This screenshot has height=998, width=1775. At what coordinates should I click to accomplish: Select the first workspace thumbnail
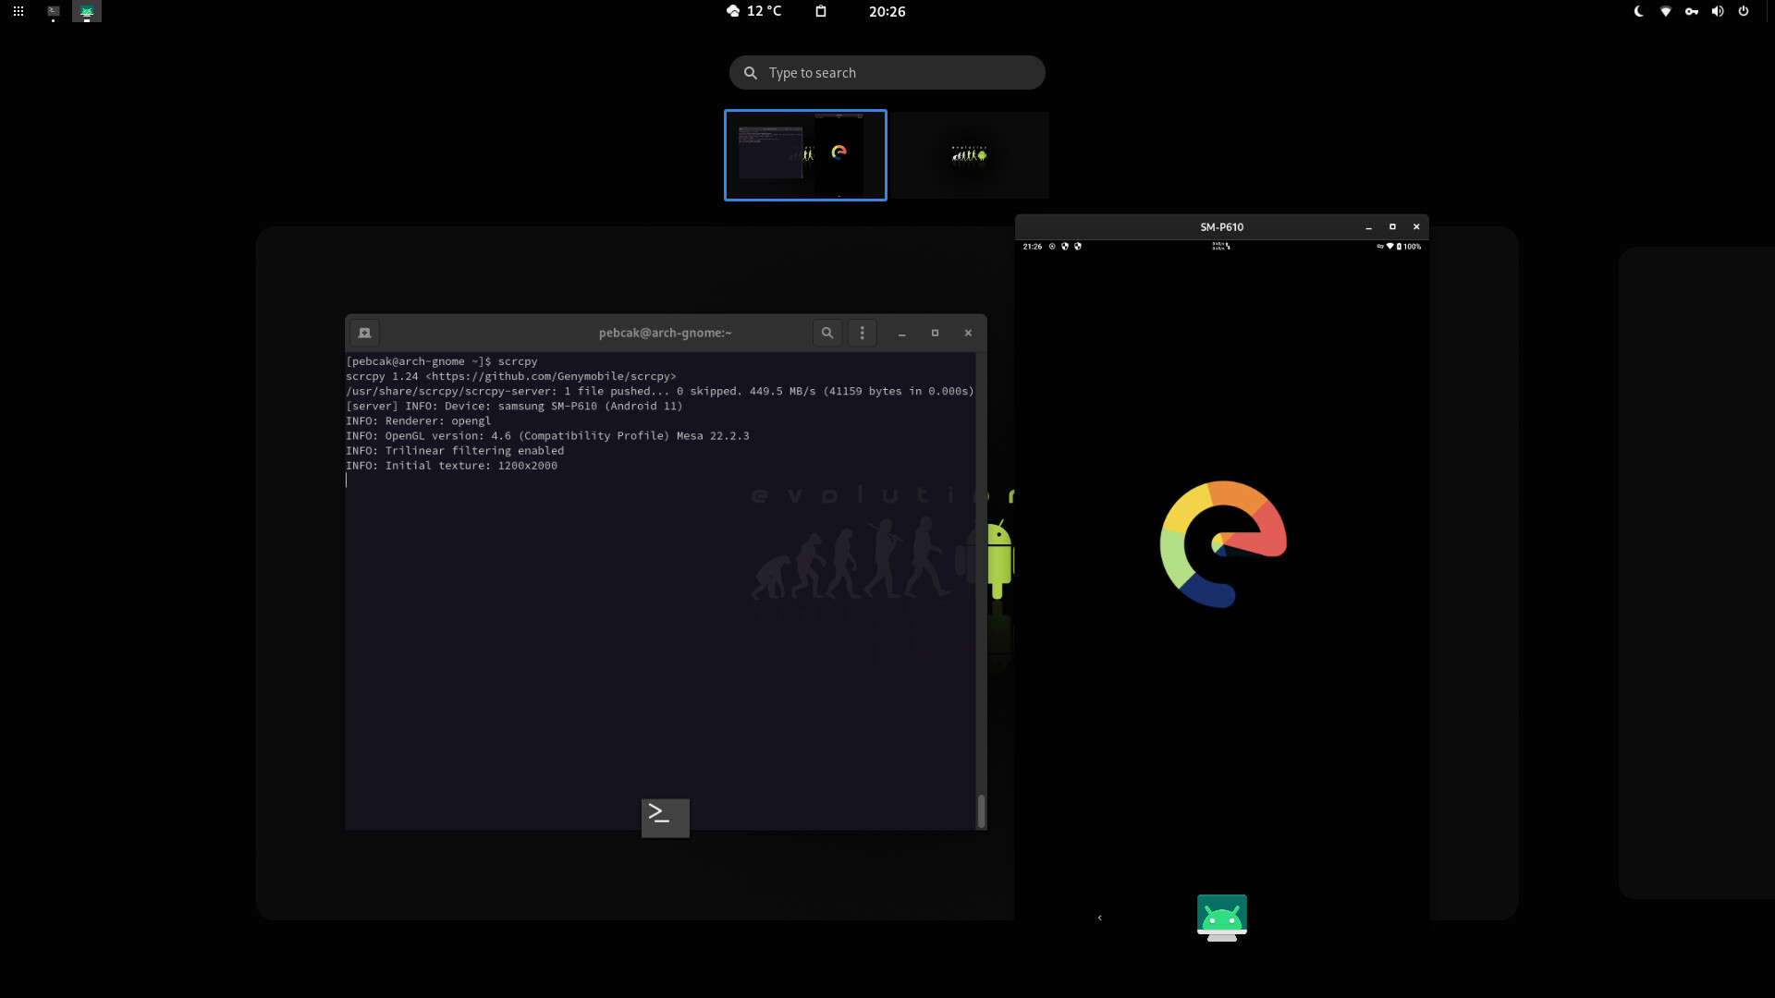click(805, 155)
